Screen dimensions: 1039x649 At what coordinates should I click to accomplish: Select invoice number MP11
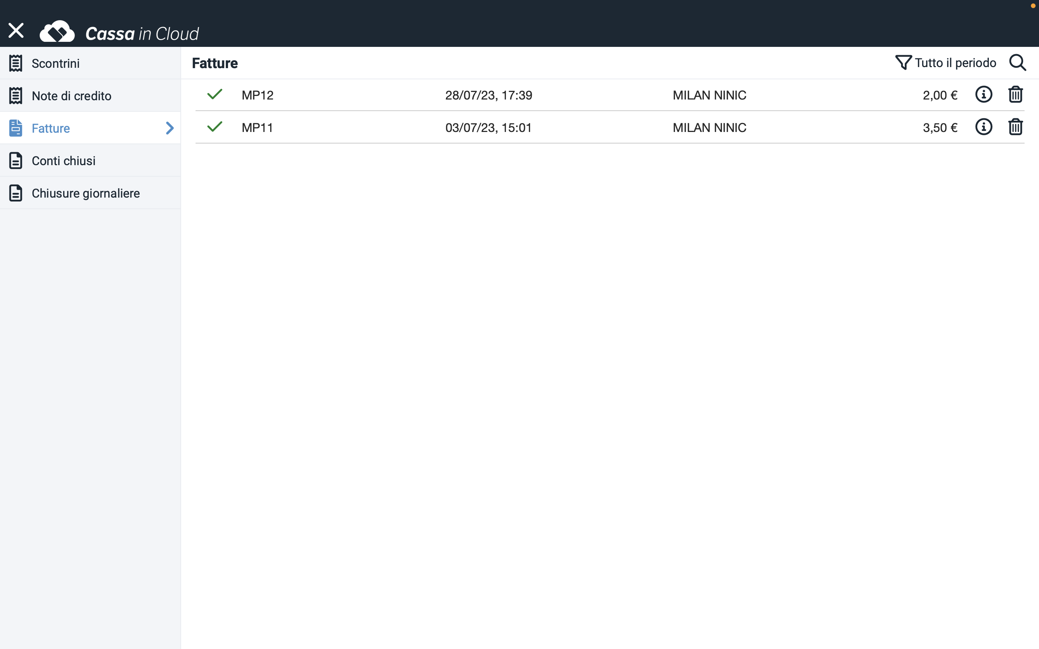[257, 128]
